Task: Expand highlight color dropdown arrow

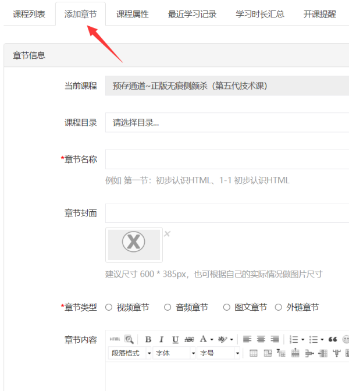Action: coord(232,340)
